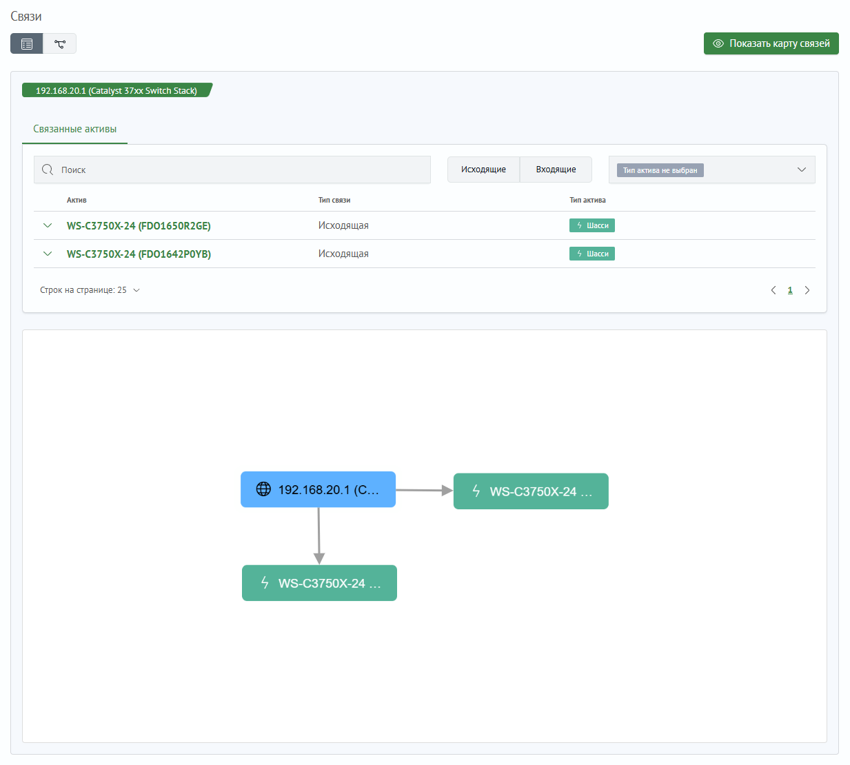Filter by Исходящие connections

[483, 170]
